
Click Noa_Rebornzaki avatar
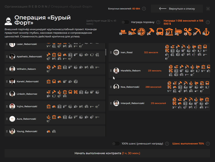tap(116, 87)
